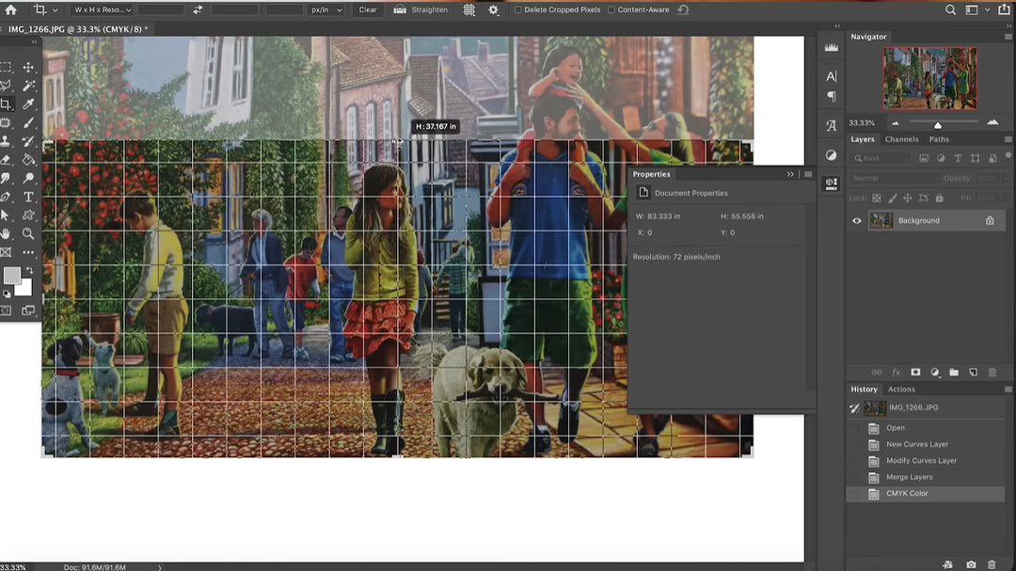This screenshot has height=571, width=1016.
Task: Select the Pen tool
Action: click(6, 197)
